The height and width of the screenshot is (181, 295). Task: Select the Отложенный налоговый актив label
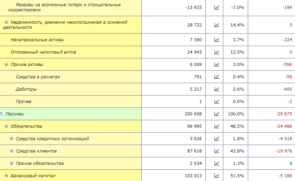43,52
